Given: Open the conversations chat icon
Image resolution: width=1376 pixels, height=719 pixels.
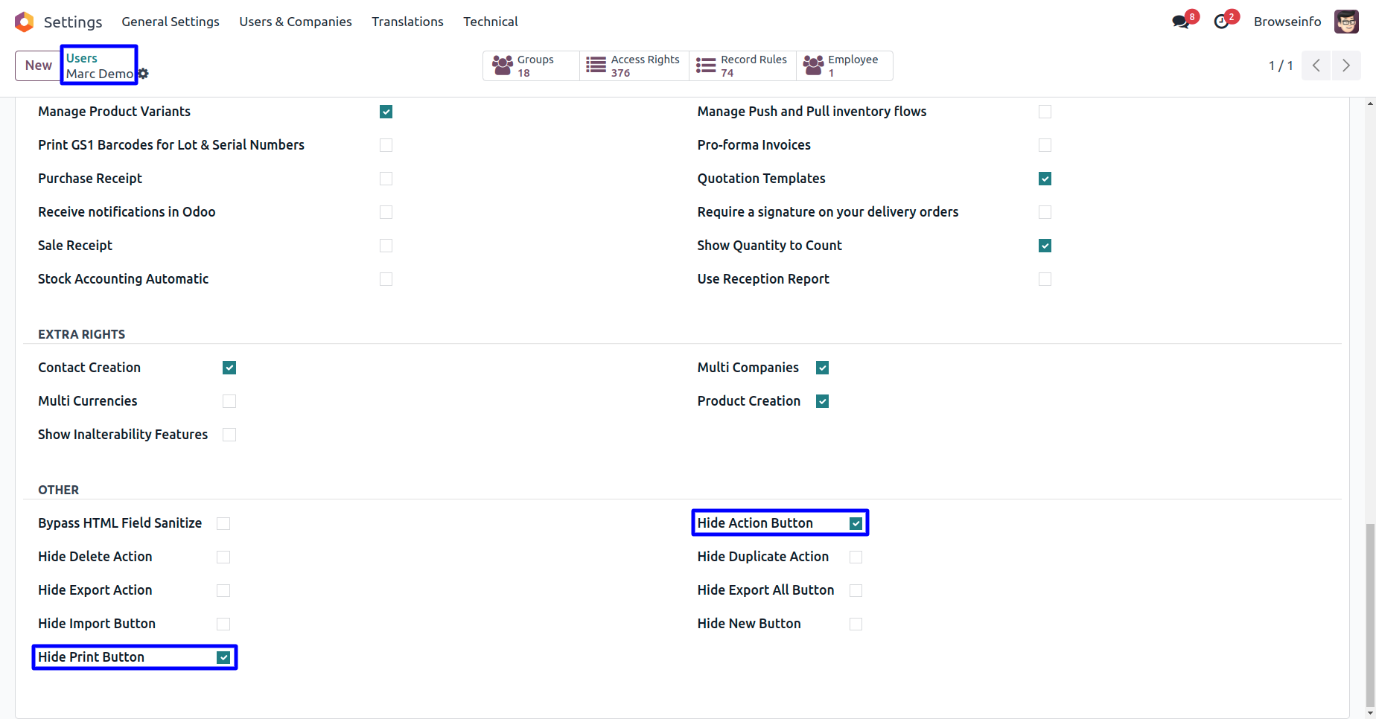Looking at the screenshot, I should click(1180, 22).
